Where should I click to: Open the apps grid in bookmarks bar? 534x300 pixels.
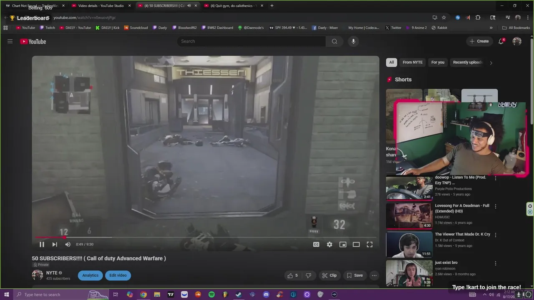point(5,28)
